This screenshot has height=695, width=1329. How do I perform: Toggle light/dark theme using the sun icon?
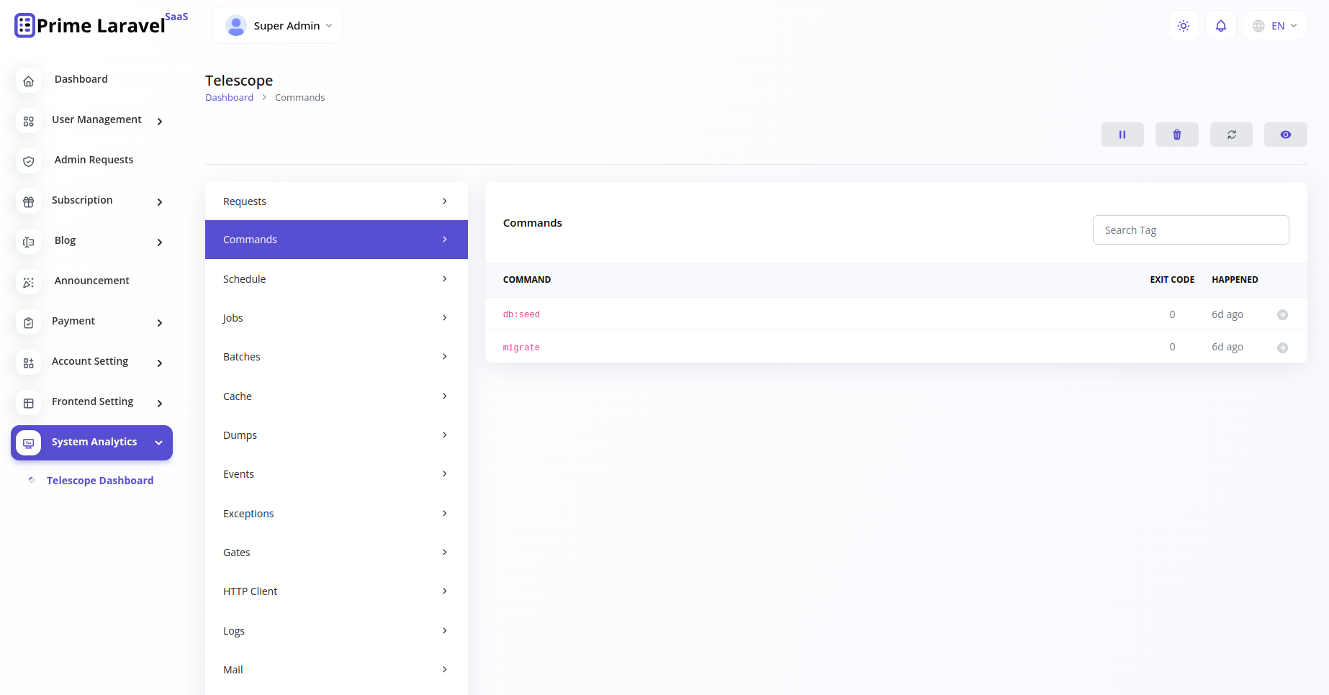(x=1183, y=25)
